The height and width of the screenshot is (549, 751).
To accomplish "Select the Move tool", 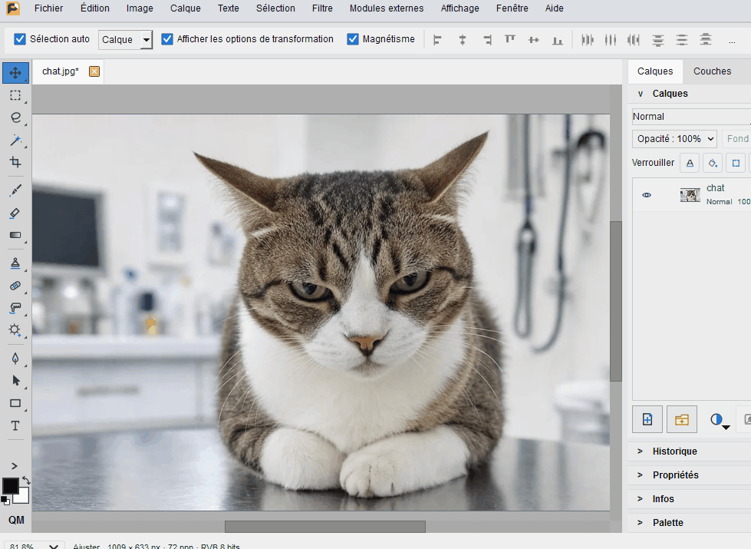I will 15,73.
